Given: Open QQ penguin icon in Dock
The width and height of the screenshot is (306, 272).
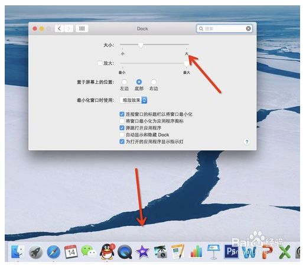Looking at the screenshot, I should pos(107,251).
